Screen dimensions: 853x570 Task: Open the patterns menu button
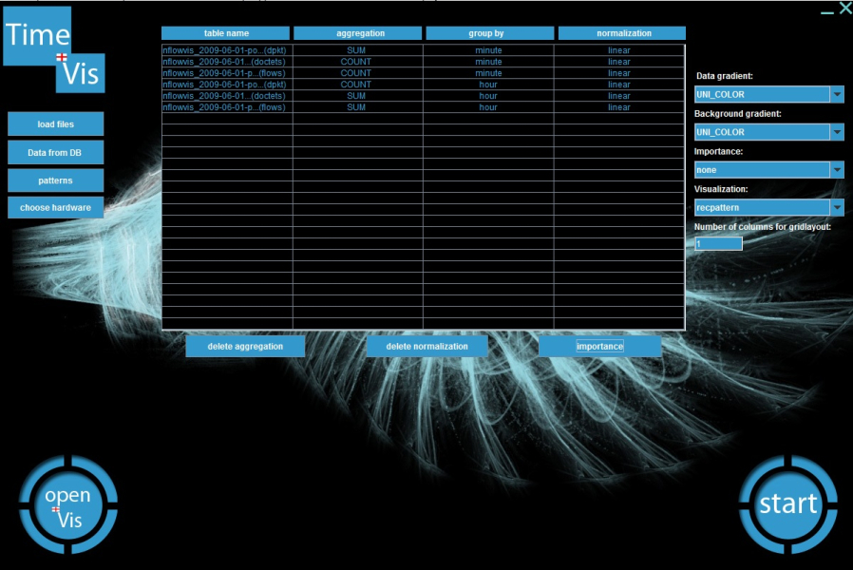point(56,180)
